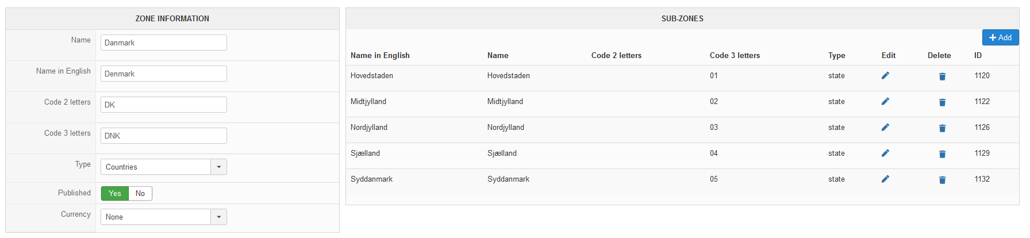Edit the Nordjylland sub-zone
This screenshot has width=1030, height=238.
(885, 127)
